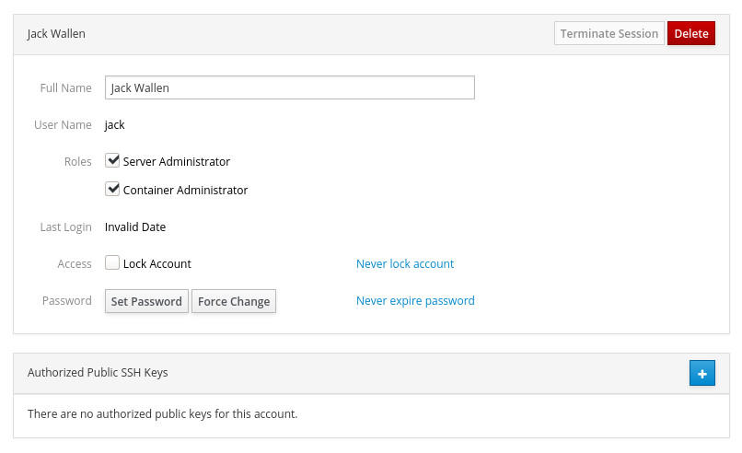Viewport: 742px width, 453px height.
Task: Click the Set Password button
Action: click(146, 301)
